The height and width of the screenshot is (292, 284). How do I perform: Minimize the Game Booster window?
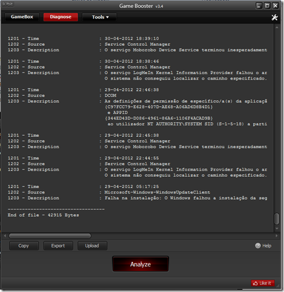pos(259,5)
